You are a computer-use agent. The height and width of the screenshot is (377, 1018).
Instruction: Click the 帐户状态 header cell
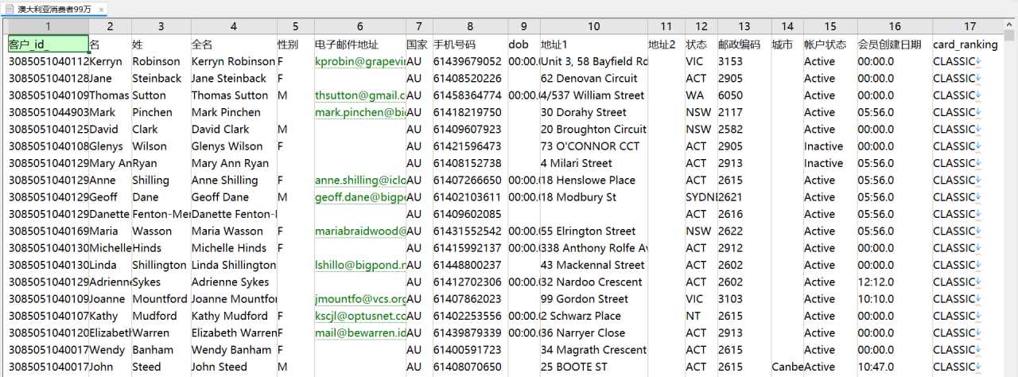[830, 45]
